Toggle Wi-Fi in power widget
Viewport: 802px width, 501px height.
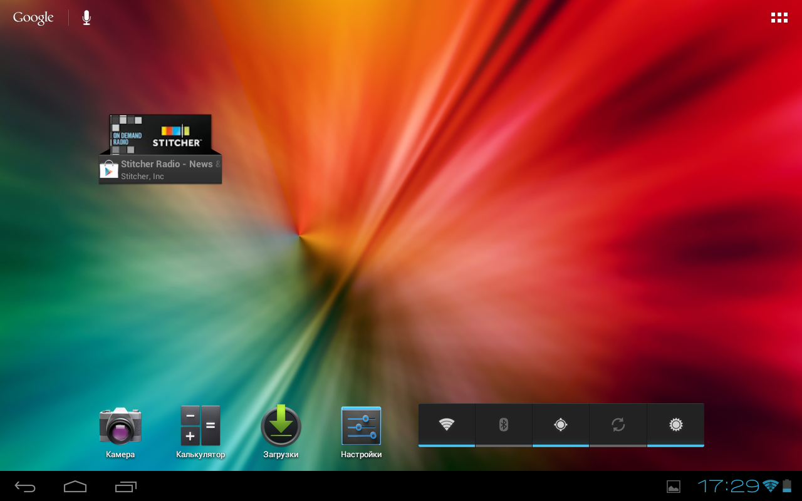[x=447, y=425]
